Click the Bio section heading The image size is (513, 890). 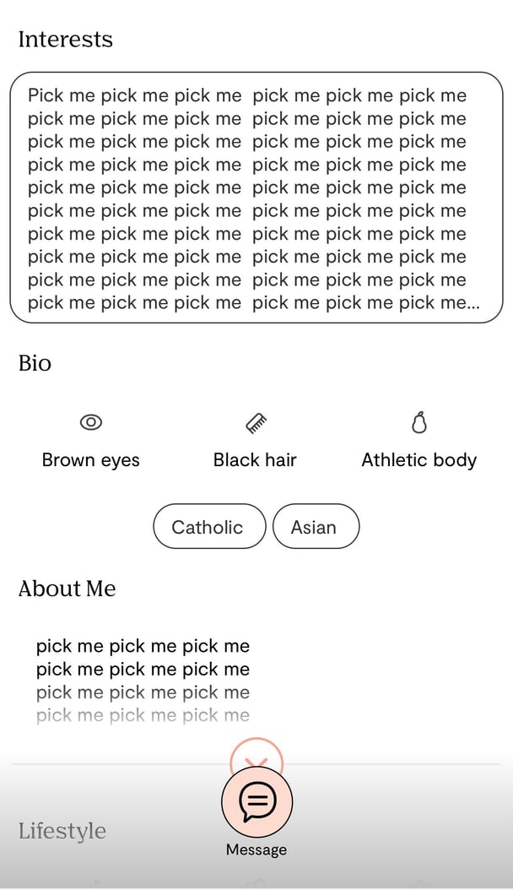click(35, 363)
